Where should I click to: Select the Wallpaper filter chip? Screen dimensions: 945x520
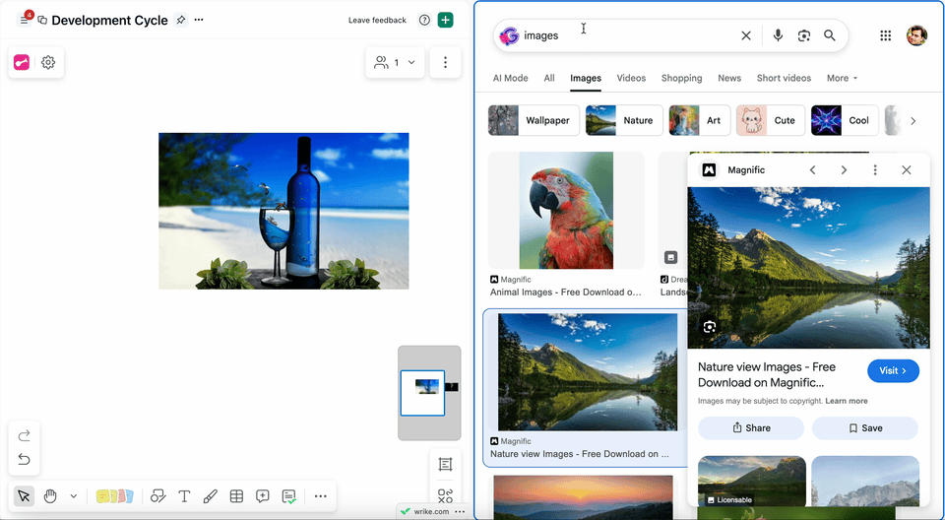534,120
